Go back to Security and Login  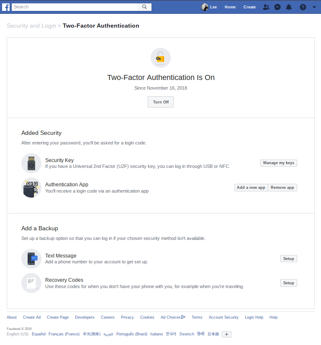(x=31, y=26)
